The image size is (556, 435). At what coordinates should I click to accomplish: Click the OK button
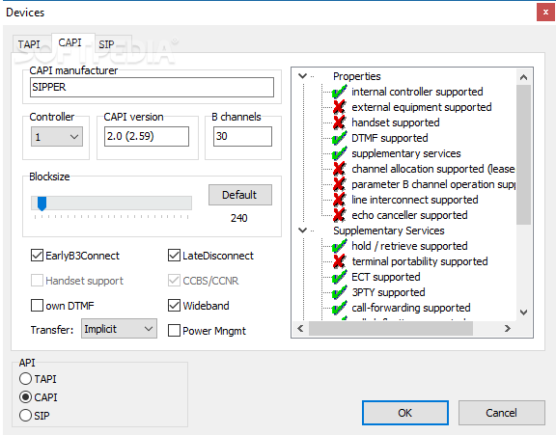pyautogui.click(x=405, y=413)
